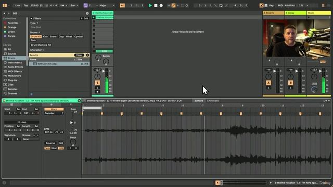The height and width of the screenshot is (187, 333).
Task: Toggle the Scale Mode icon next to C
Action: pyautogui.click(x=85, y=5)
